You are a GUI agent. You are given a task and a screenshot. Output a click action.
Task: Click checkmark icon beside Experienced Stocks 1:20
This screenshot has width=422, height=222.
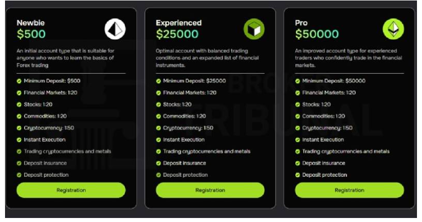coord(158,104)
